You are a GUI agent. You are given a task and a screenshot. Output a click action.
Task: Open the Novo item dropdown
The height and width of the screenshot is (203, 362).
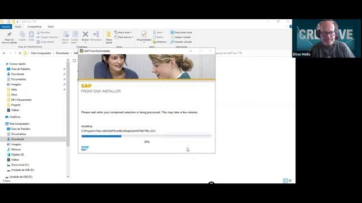click(123, 33)
